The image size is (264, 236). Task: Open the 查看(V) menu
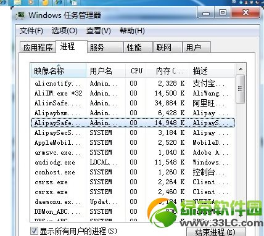click(99, 31)
